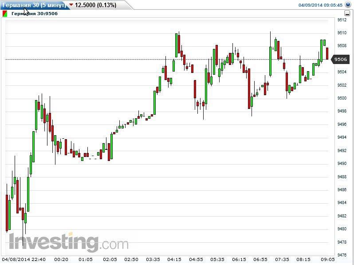Click the blue round icon at top right
The height and width of the screenshot is (265, 354).
(349, 5)
